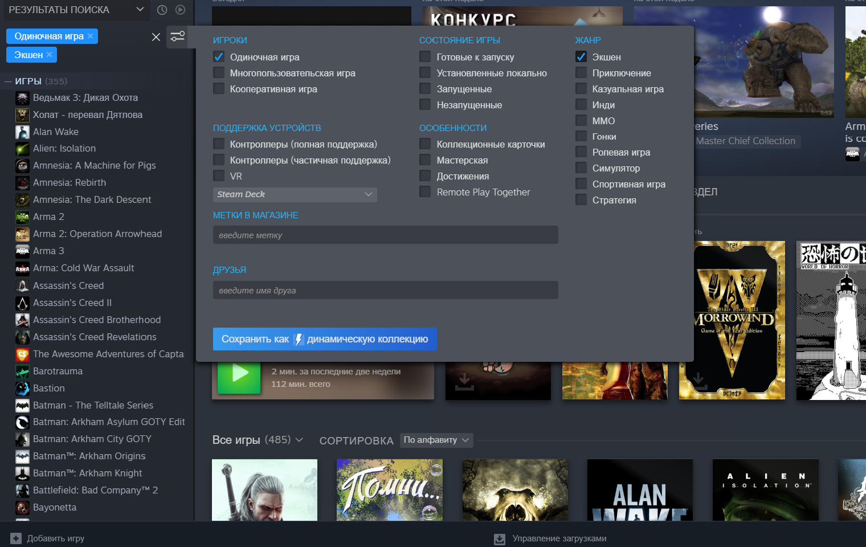Open Управление загрузками
Screen dimensions: 866x547
click(559, 538)
